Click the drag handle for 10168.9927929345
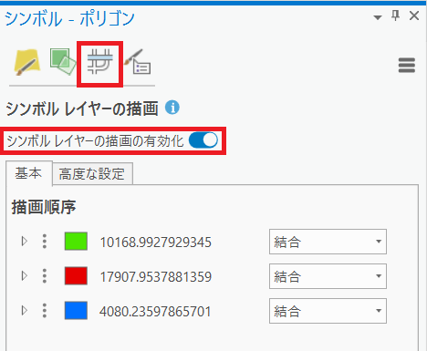427x351 pixels. (x=45, y=242)
